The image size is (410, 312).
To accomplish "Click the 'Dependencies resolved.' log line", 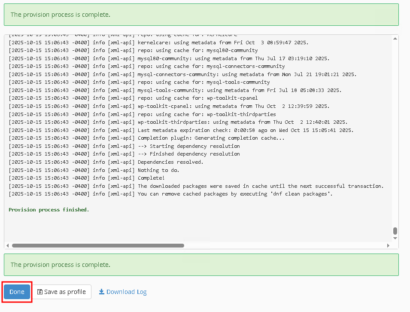I will point(170,162).
